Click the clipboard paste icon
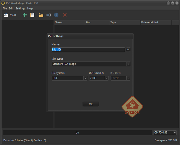Viewport: 180px width, 145px height. click(x=32, y=15)
